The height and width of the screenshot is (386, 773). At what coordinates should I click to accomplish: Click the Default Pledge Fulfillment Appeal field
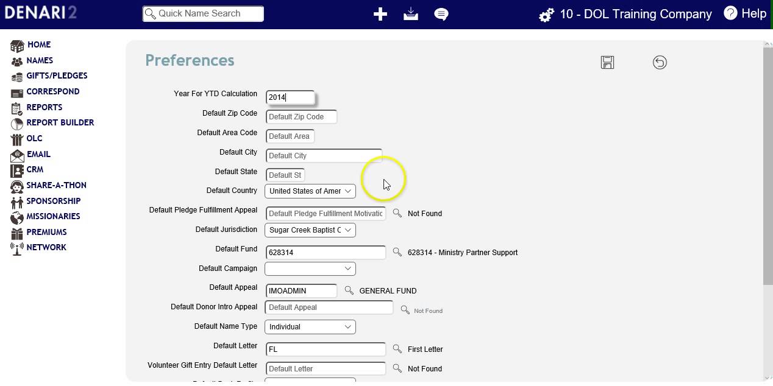326,214
